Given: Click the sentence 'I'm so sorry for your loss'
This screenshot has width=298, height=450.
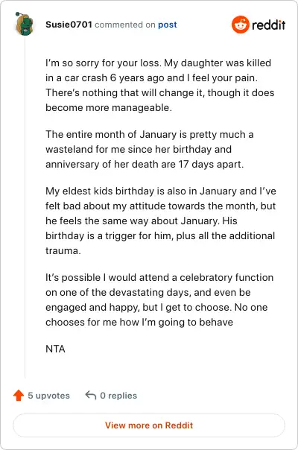Looking at the screenshot, I should [103, 63].
